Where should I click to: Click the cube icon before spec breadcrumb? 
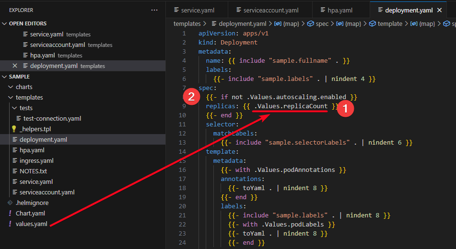[310, 24]
